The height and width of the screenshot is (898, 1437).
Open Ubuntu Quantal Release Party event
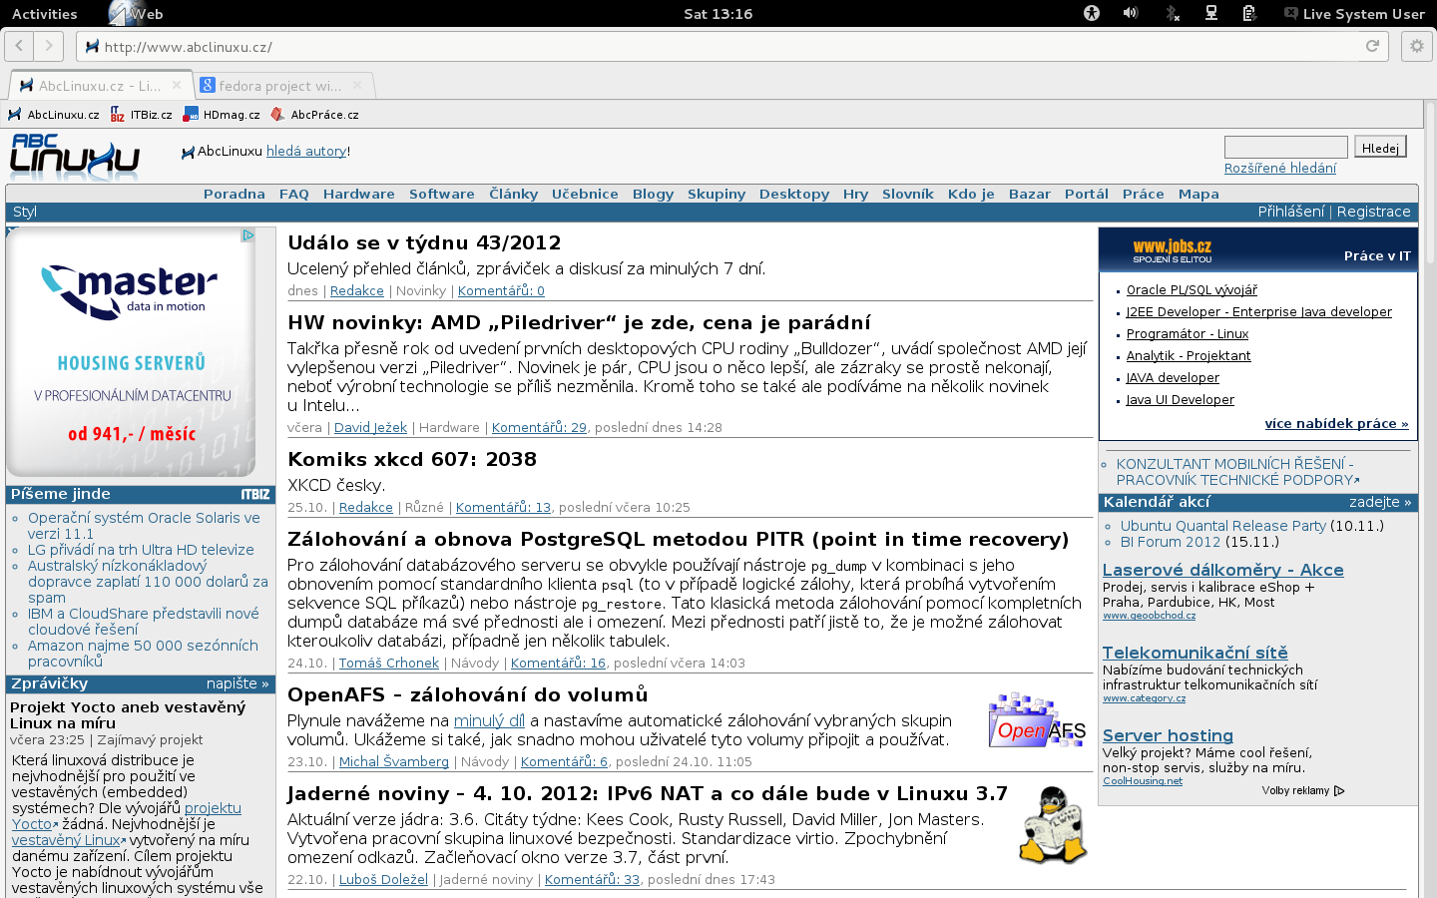pyautogui.click(x=1223, y=526)
